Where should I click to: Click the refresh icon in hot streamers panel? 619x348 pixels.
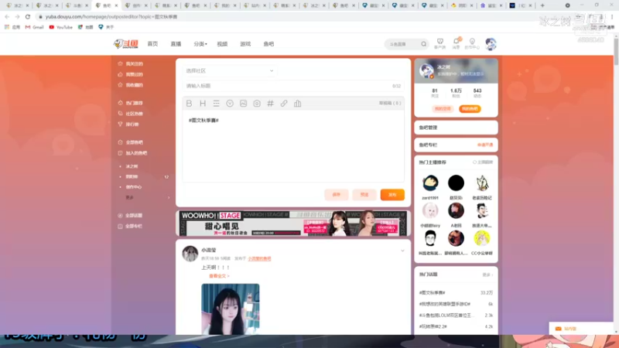[475, 162]
